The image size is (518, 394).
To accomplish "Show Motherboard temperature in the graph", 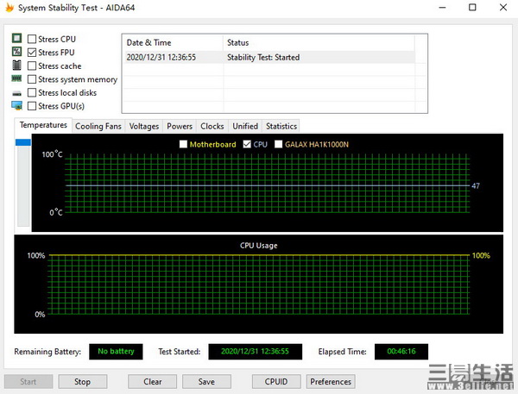I will [x=183, y=144].
